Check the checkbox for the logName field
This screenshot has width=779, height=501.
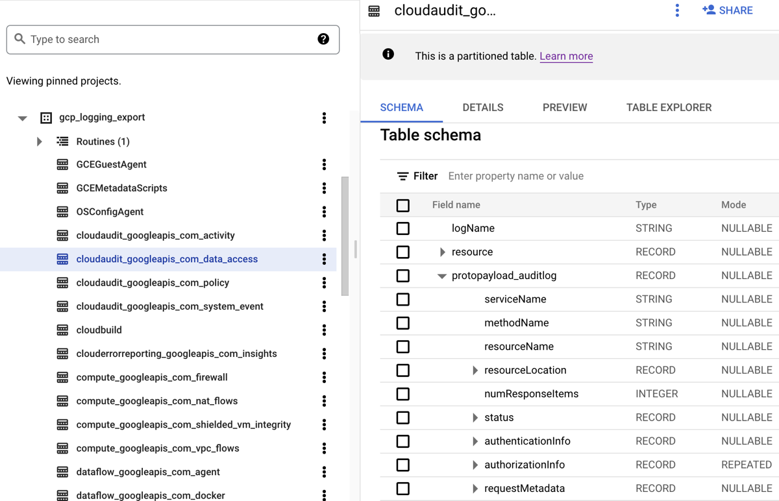[x=402, y=228]
